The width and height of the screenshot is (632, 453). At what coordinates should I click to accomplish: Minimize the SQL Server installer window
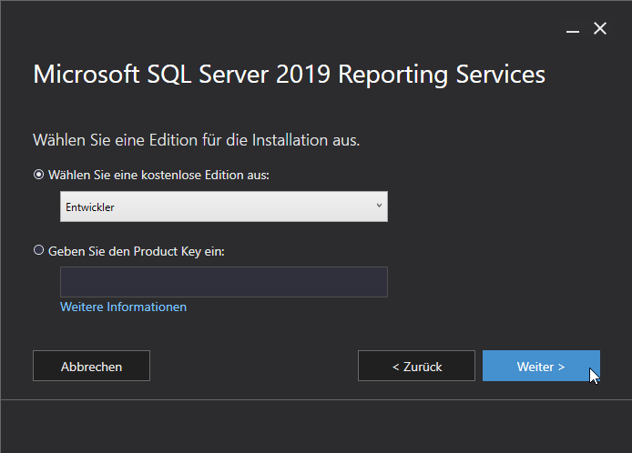(573, 29)
